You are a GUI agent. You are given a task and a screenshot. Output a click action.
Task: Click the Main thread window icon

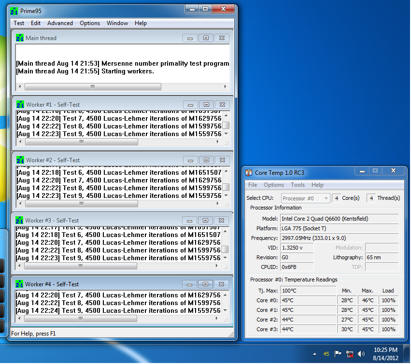click(x=20, y=38)
